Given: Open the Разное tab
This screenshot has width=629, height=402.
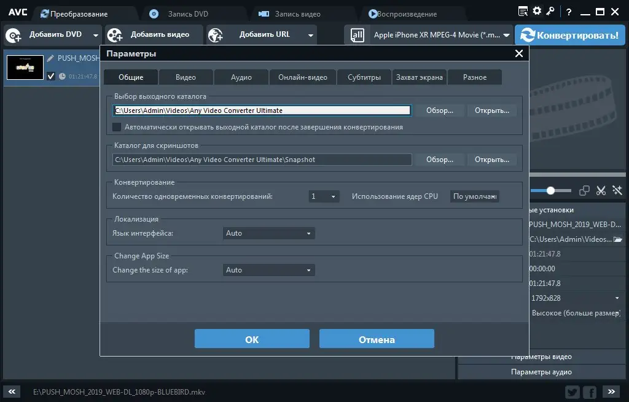Looking at the screenshot, I should click(x=475, y=77).
